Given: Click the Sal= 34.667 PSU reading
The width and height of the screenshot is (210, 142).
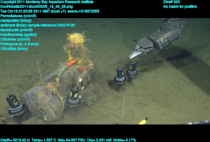Looking at the screenshot, I should pos(71,140).
